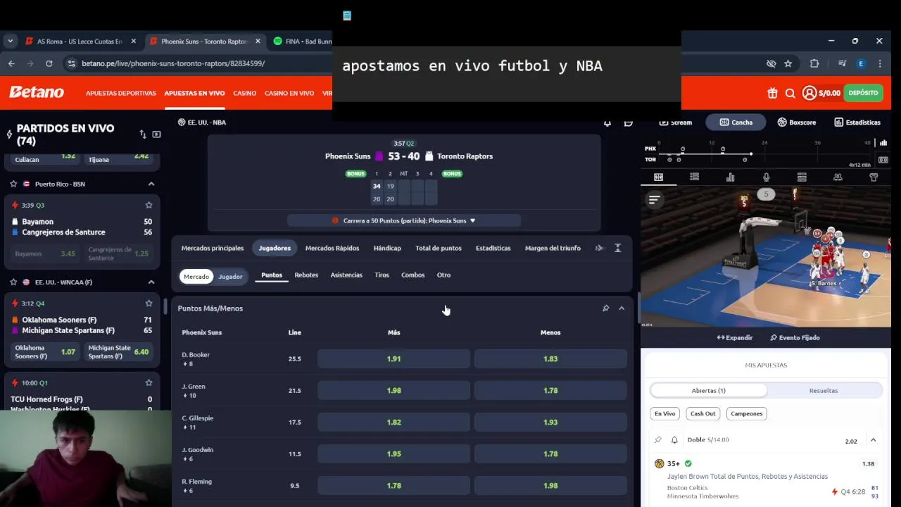
Task: Click the bar chart icon beside the match timeline
Action: 883,143
